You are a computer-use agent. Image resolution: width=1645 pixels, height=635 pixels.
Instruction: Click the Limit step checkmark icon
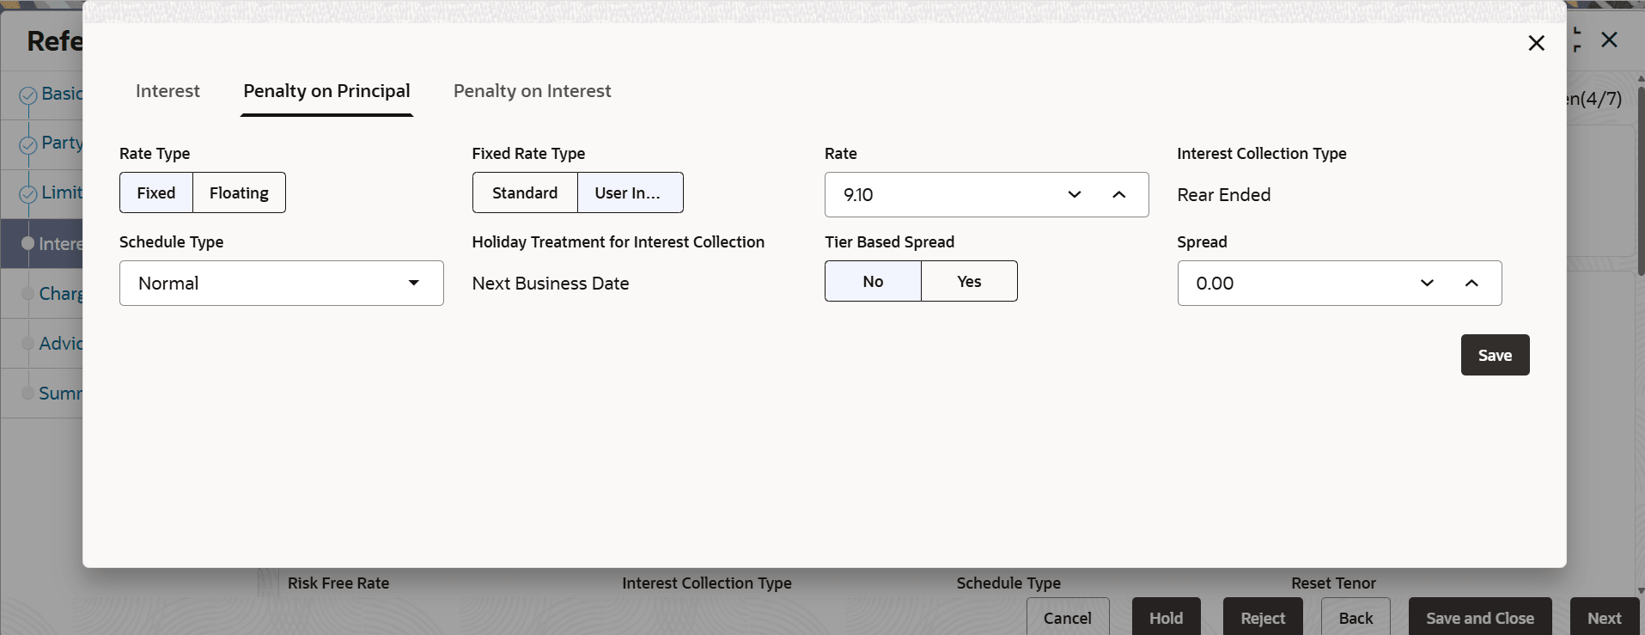[x=27, y=194]
